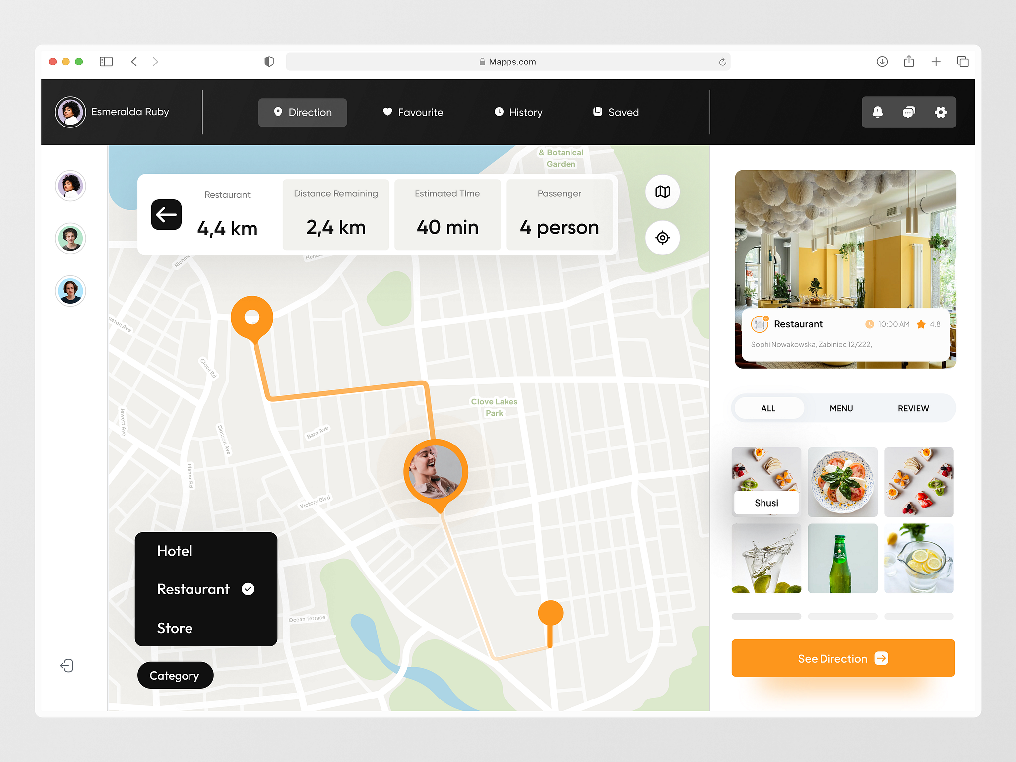Click the logout icon in the left sidebar

pyautogui.click(x=67, y=666)
